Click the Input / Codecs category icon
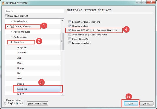 pyautogui.click(x=12, y=27)
